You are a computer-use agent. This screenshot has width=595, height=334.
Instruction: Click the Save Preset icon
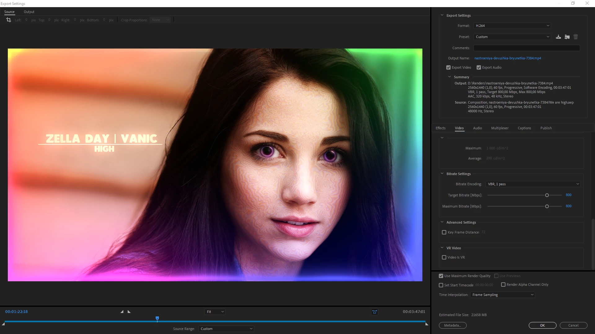coord(558,37)
